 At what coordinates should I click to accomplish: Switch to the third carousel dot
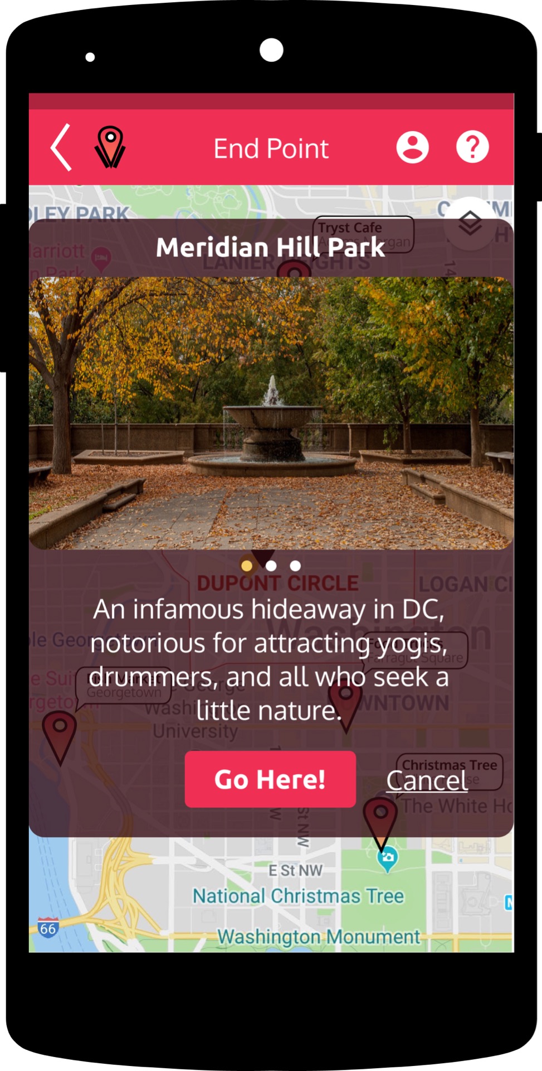(296, 566)
